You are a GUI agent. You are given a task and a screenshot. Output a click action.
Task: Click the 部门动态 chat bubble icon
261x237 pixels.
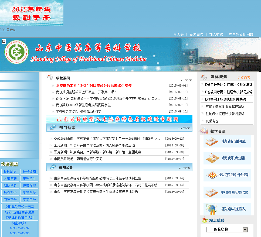(x=53, y=128)
